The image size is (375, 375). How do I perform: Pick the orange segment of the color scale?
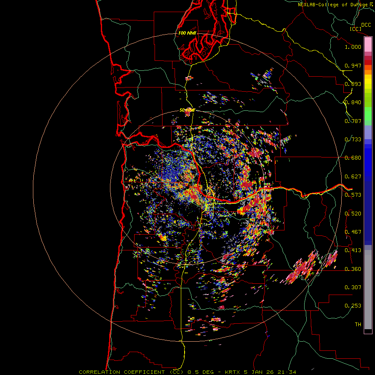368,72
